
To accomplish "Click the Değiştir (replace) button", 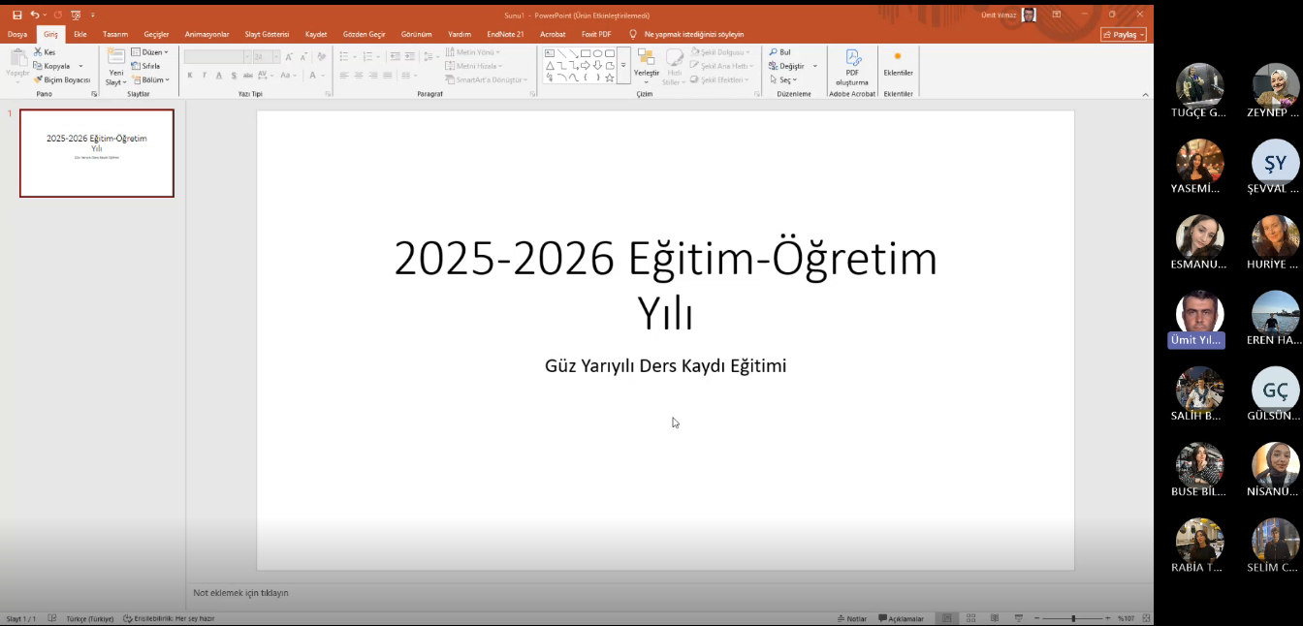I will (786, 66).
